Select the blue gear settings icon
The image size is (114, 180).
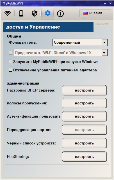pos(48,13)
